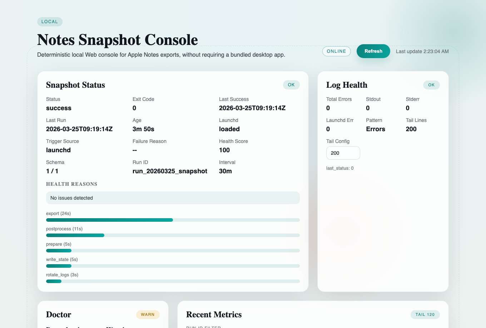Image resolution: width=486 pixels, height=328 pixels.
Task: Click the Health Score value of 100
Action: coord(224,150)
